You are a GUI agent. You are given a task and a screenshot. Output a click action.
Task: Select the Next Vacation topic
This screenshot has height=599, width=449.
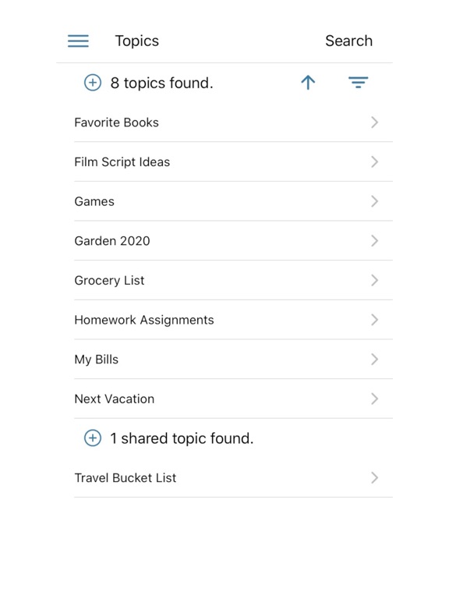coord(233,399)
